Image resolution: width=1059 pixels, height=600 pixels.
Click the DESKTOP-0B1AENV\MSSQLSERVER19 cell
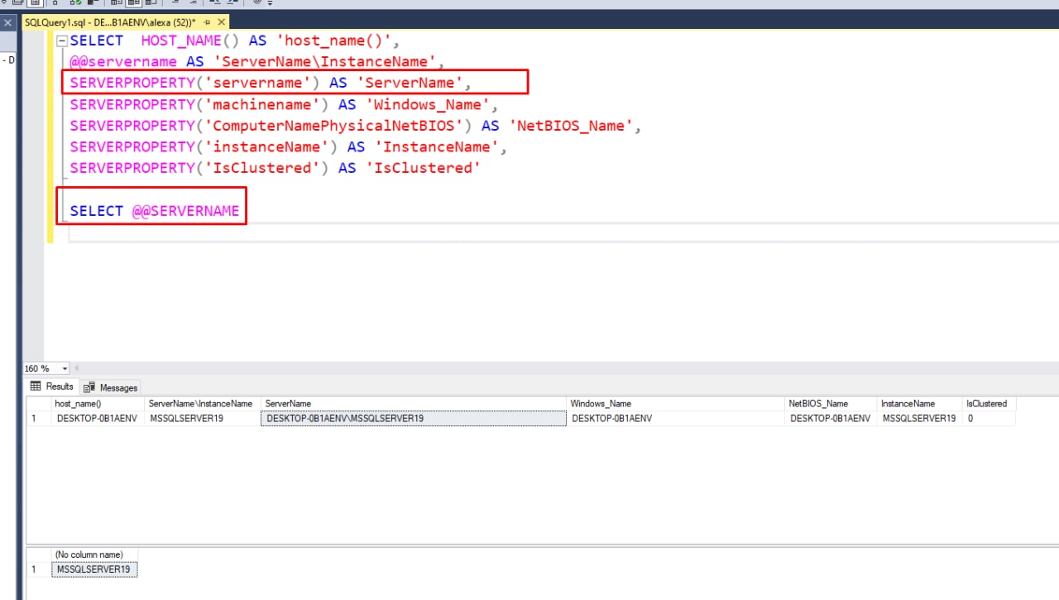[x=414, y=419]
